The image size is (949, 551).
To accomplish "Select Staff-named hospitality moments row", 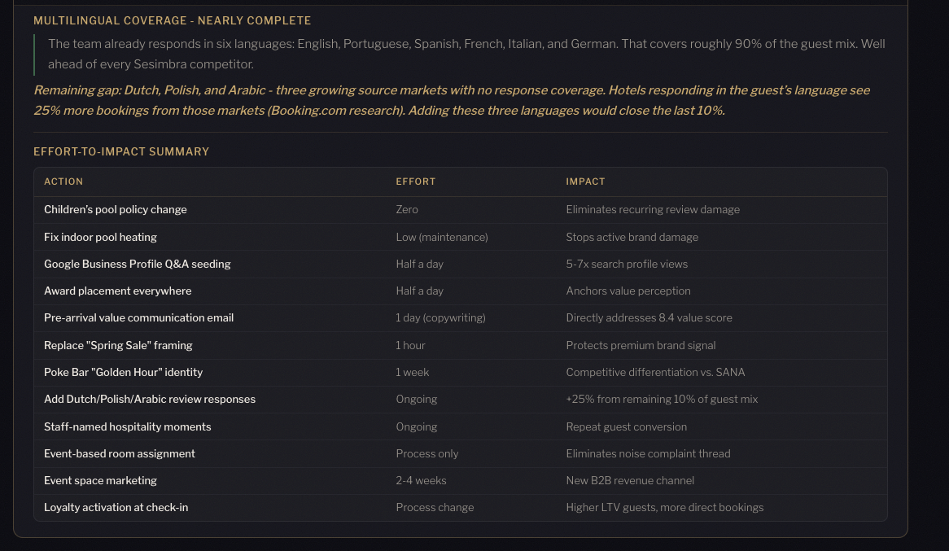I will click(x=127, y=426).
